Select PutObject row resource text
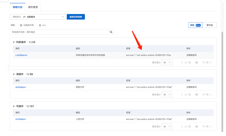The image size is (226, 136). click(149, 119)
